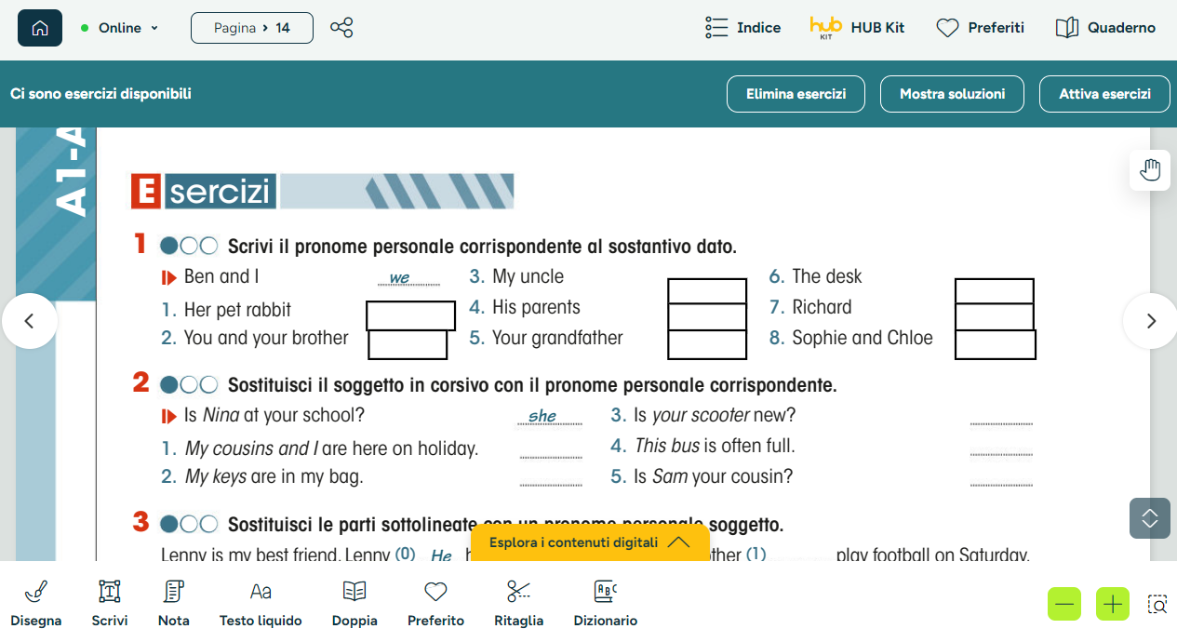Select the Disegna drawing tool
Image resolution: width=1177 pixels, height=642 pixels.
pyautogui.click(x=36, y=603)
